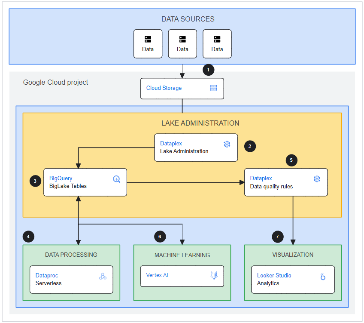Select step marker number 6 near Machine Learning
The image size is (364, 323).
point(160,236)
